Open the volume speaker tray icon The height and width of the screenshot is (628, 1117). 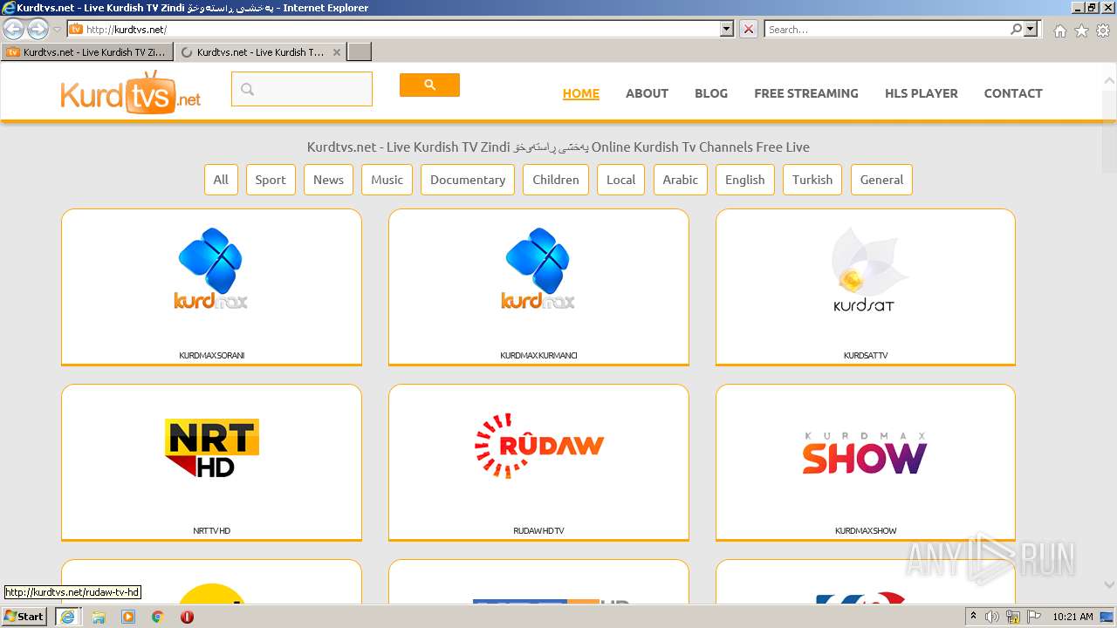point(992,617)
